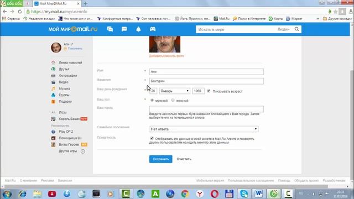
Task: Open the Play OP 2 game
Action: coord(66,132)
